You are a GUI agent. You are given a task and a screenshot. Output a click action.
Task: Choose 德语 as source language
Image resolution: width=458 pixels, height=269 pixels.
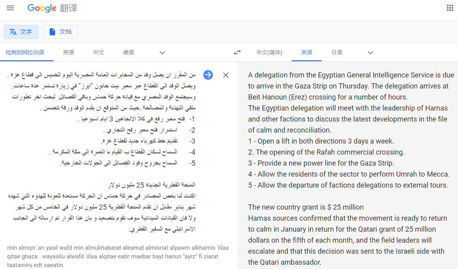128,52
